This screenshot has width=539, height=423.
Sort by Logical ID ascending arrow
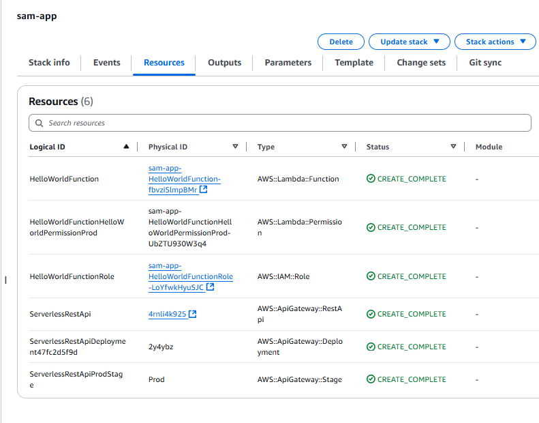(126, 147)
